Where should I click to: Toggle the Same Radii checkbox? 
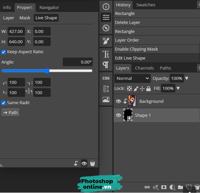click(4, 103)
